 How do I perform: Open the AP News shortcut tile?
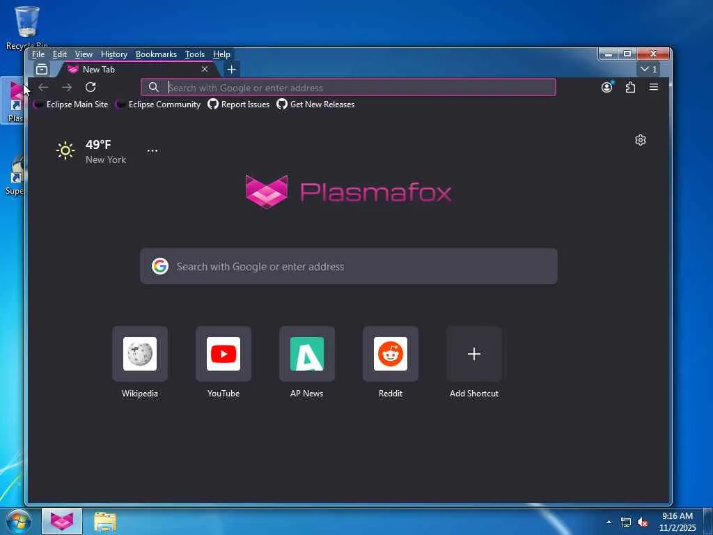click(x=307, y=354)
